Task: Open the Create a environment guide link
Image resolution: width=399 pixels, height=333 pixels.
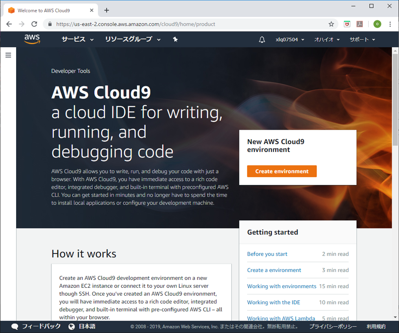Action: (x=274, y=270)
